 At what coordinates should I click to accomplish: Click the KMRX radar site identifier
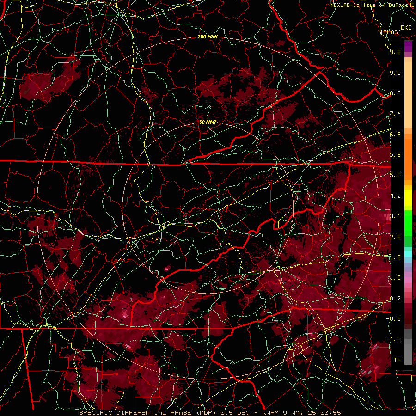[x=271, y=413]
